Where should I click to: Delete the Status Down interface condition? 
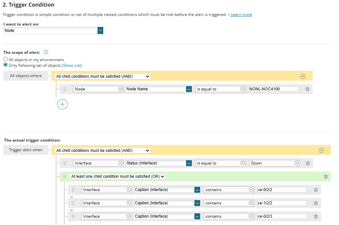(x=308, y=163)
